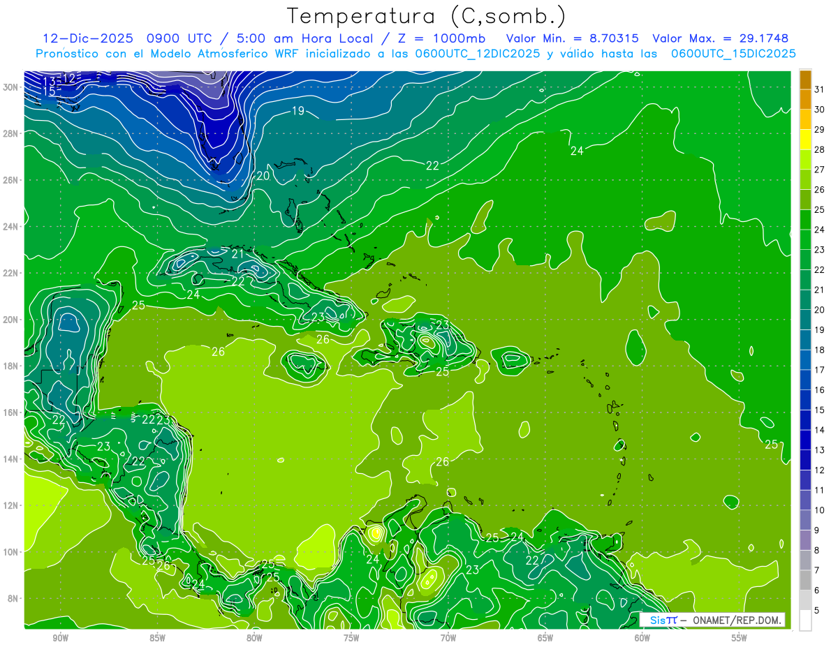
Task: Click the '60W' longitude axis label
Action: pos(642,637)
